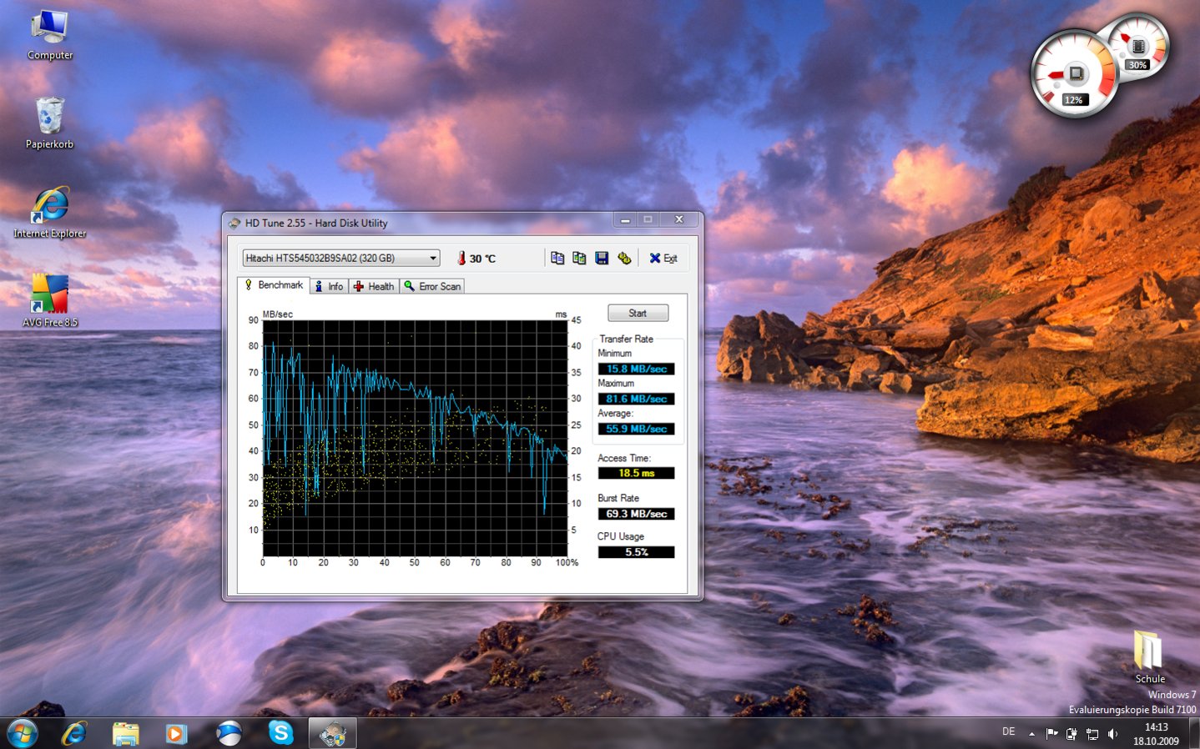Switch to the Info tab

pyautogui.click(x=329, y=286)
